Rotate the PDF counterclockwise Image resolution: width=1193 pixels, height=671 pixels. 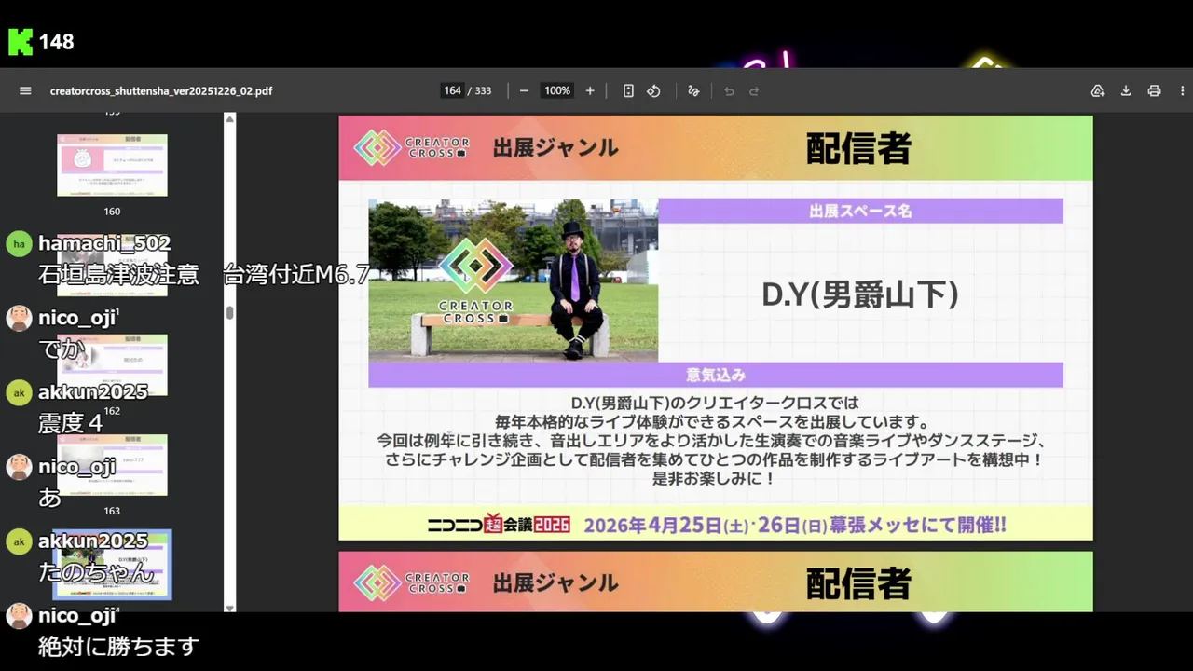[x=653, y=90]
